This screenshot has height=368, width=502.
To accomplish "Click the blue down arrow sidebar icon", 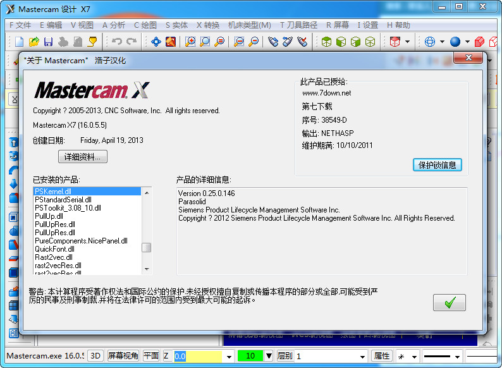I will 14,184.
